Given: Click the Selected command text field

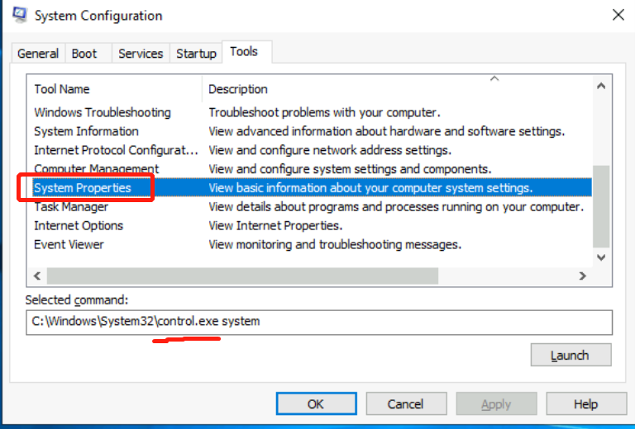Looking at the screenshot, I should pos(318,322).
